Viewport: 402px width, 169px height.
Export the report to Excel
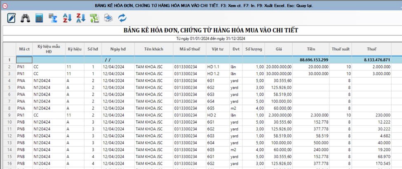pos(94,18)
